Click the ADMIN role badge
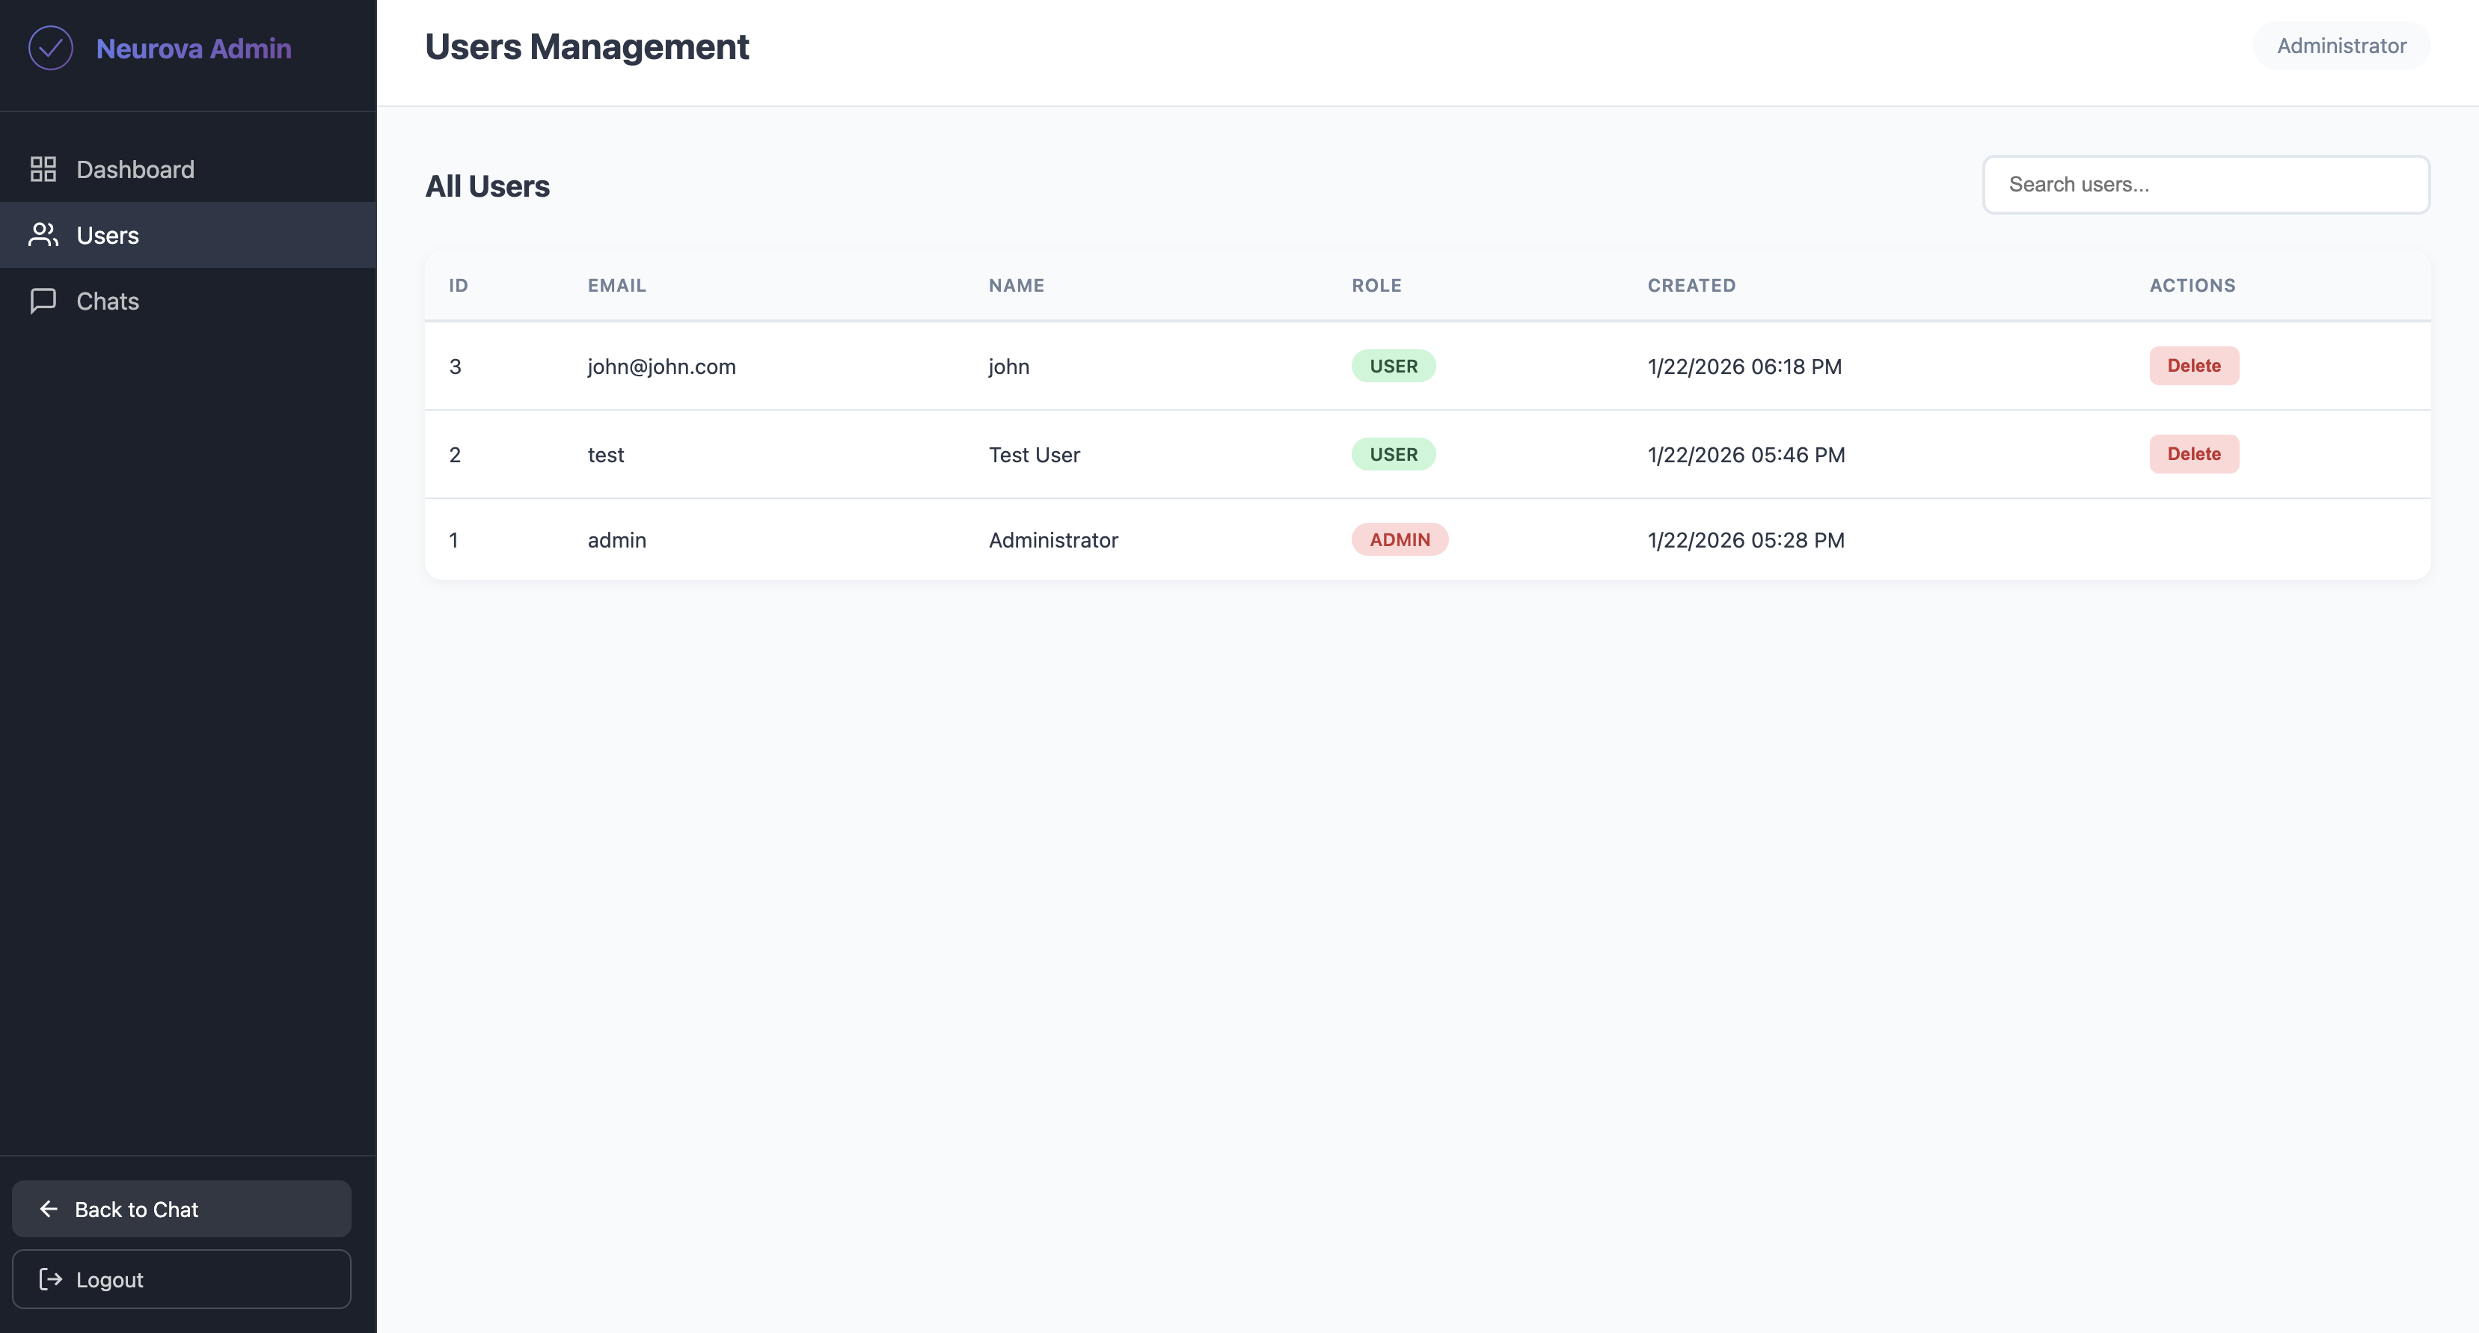2479x1333 pixels. [1400, 540]
